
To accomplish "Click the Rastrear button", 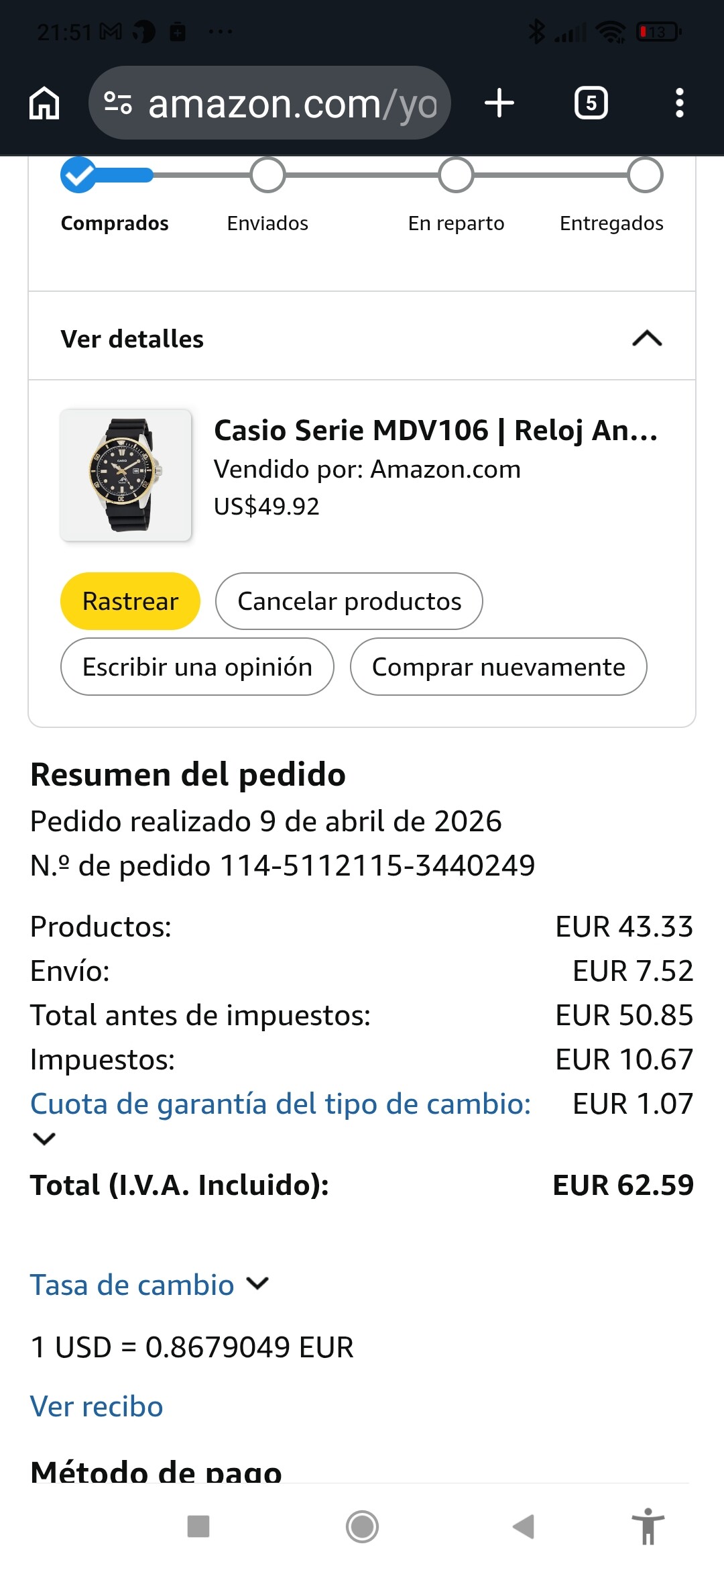I will [x=130, y=601].
